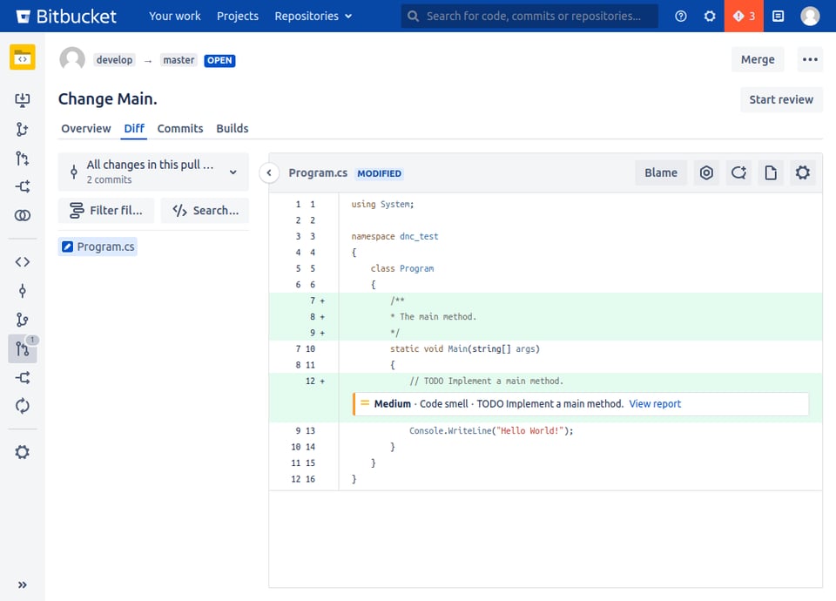The height and width of the screenshot is (601, 836).
Task: Click the view file icon in diff toolbar
Action: click(x=771, y=172)
